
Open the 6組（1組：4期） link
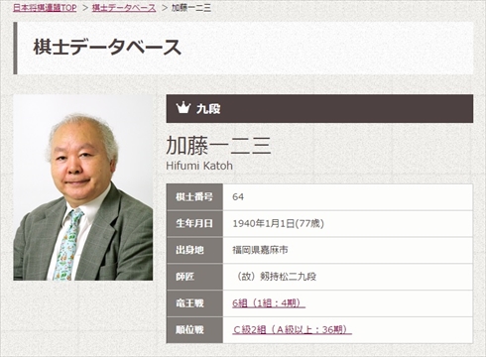[x=269, y=303]
